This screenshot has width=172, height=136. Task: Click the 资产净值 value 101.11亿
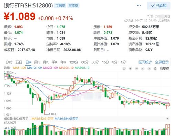pyautogui.click(x=152, y=44)
